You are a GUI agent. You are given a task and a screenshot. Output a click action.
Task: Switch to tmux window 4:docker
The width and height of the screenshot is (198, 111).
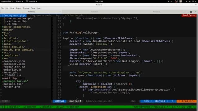(x=73, y=107)
